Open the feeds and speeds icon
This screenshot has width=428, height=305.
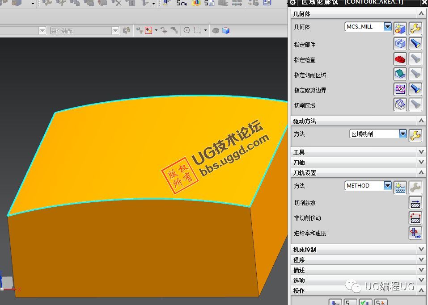click(x=415, y=233)
